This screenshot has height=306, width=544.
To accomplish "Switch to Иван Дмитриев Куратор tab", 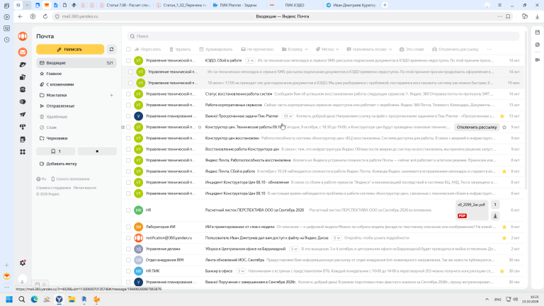I will pos(351,5).
